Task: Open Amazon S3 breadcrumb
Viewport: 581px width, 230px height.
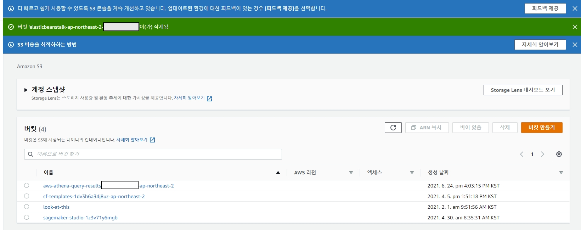Action: 29,66
